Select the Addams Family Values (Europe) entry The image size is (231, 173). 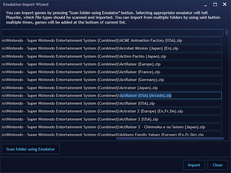(113, 135)
